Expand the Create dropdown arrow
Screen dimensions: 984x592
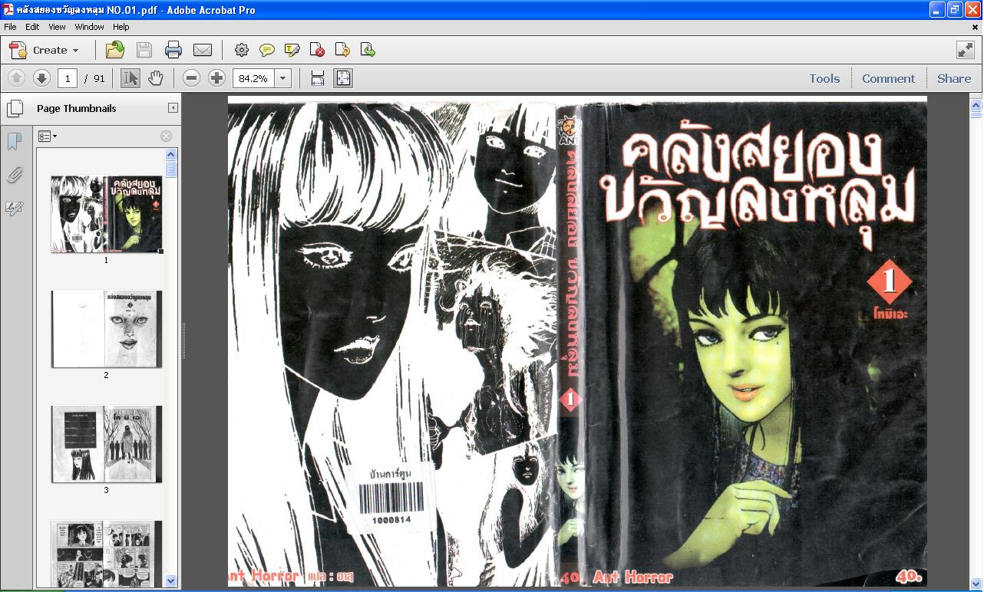(75, 51)
